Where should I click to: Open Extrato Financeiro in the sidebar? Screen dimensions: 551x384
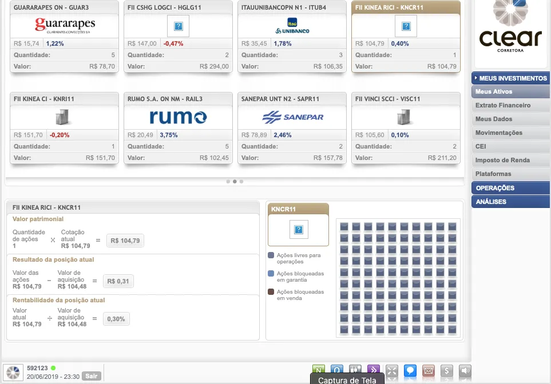click(x=503, y=105)
